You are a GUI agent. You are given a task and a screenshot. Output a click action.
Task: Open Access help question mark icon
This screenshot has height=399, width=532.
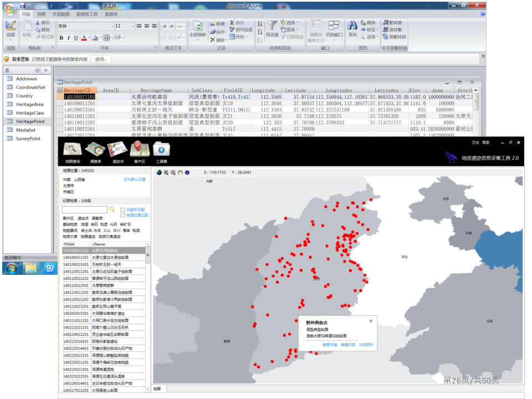pyautogui.click(x=483, y=14)
